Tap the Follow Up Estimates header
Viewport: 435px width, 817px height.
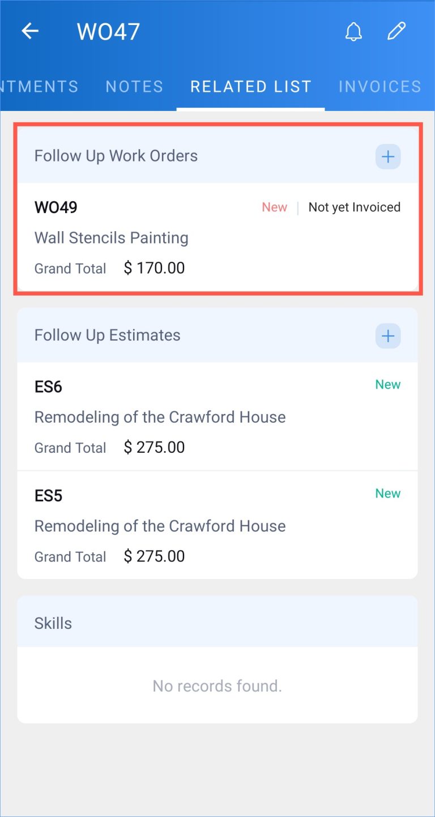click(x=108, y=335)
